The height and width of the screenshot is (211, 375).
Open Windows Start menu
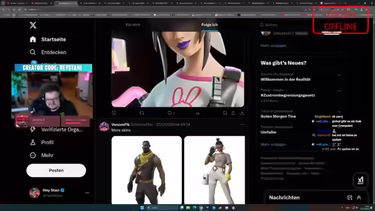pos(142,207)
